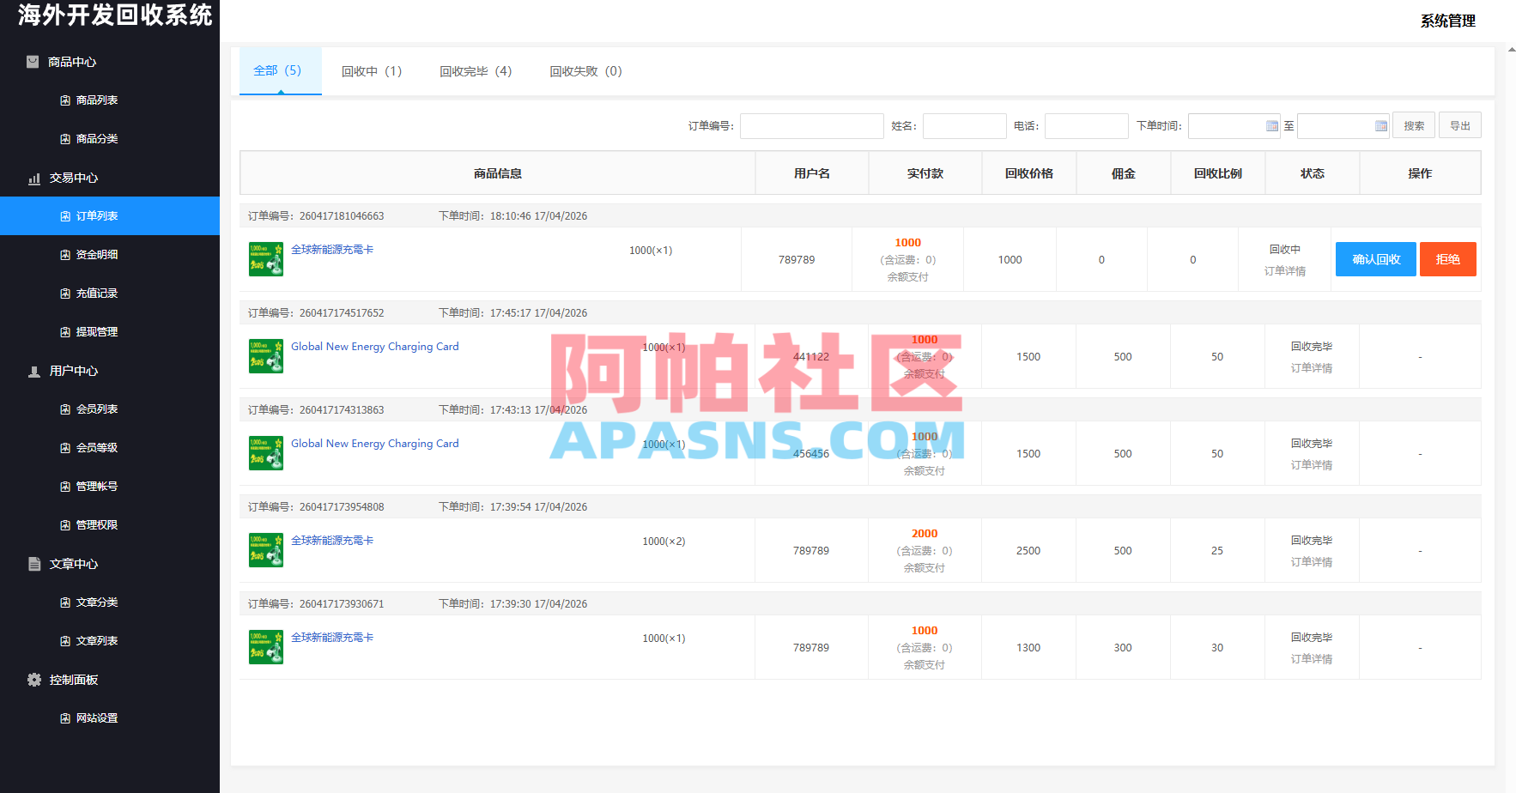1516x793 pixels.
Task: Click the 确认回收 button
Action: click(x=1376, y=259)
